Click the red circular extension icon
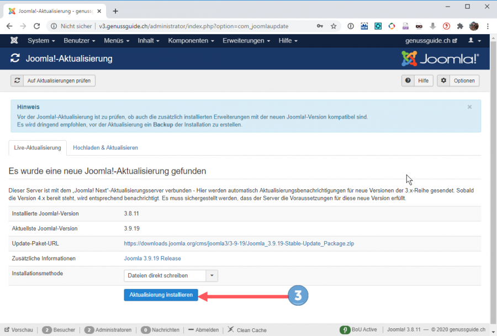Screen dimensions: 497x336 coord(446,26)
